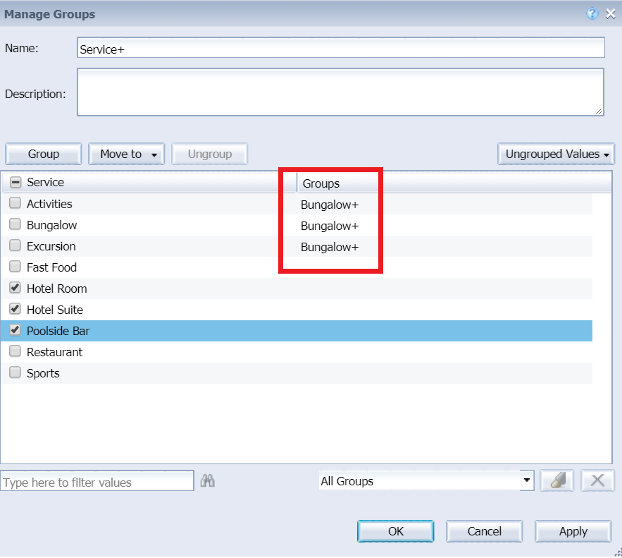Focus the filter values search box

click(97, 482)
